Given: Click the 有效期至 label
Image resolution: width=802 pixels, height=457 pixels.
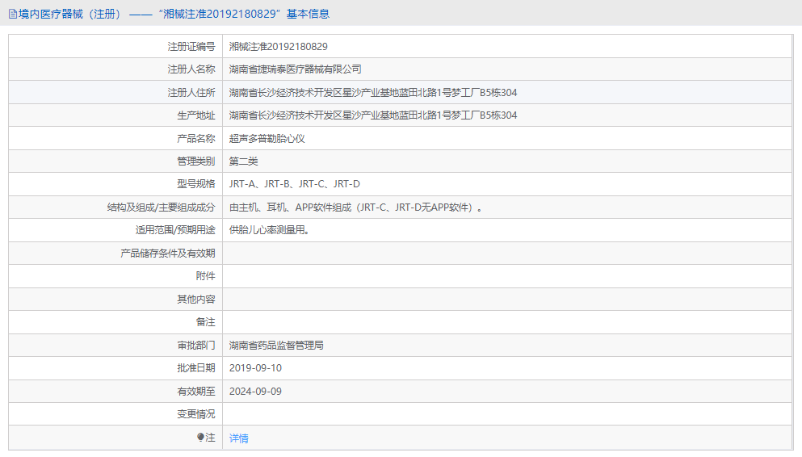Looking at the screenshot, I should click(196, 391).
